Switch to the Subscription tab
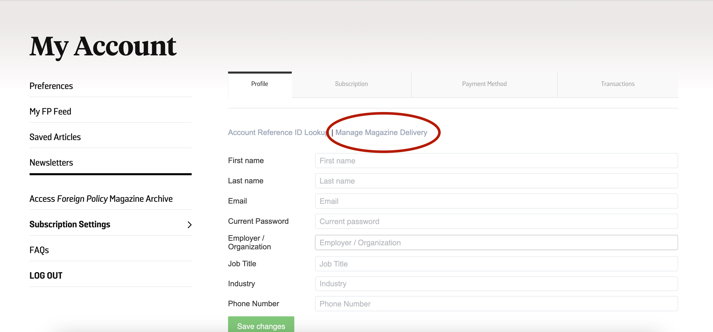 click(x=351, y=84)
